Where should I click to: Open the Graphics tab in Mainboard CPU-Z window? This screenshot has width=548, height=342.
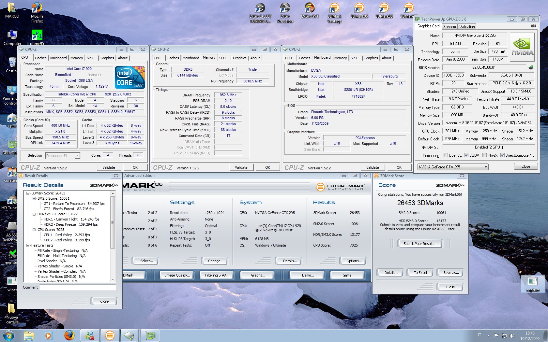pos(371,58)
